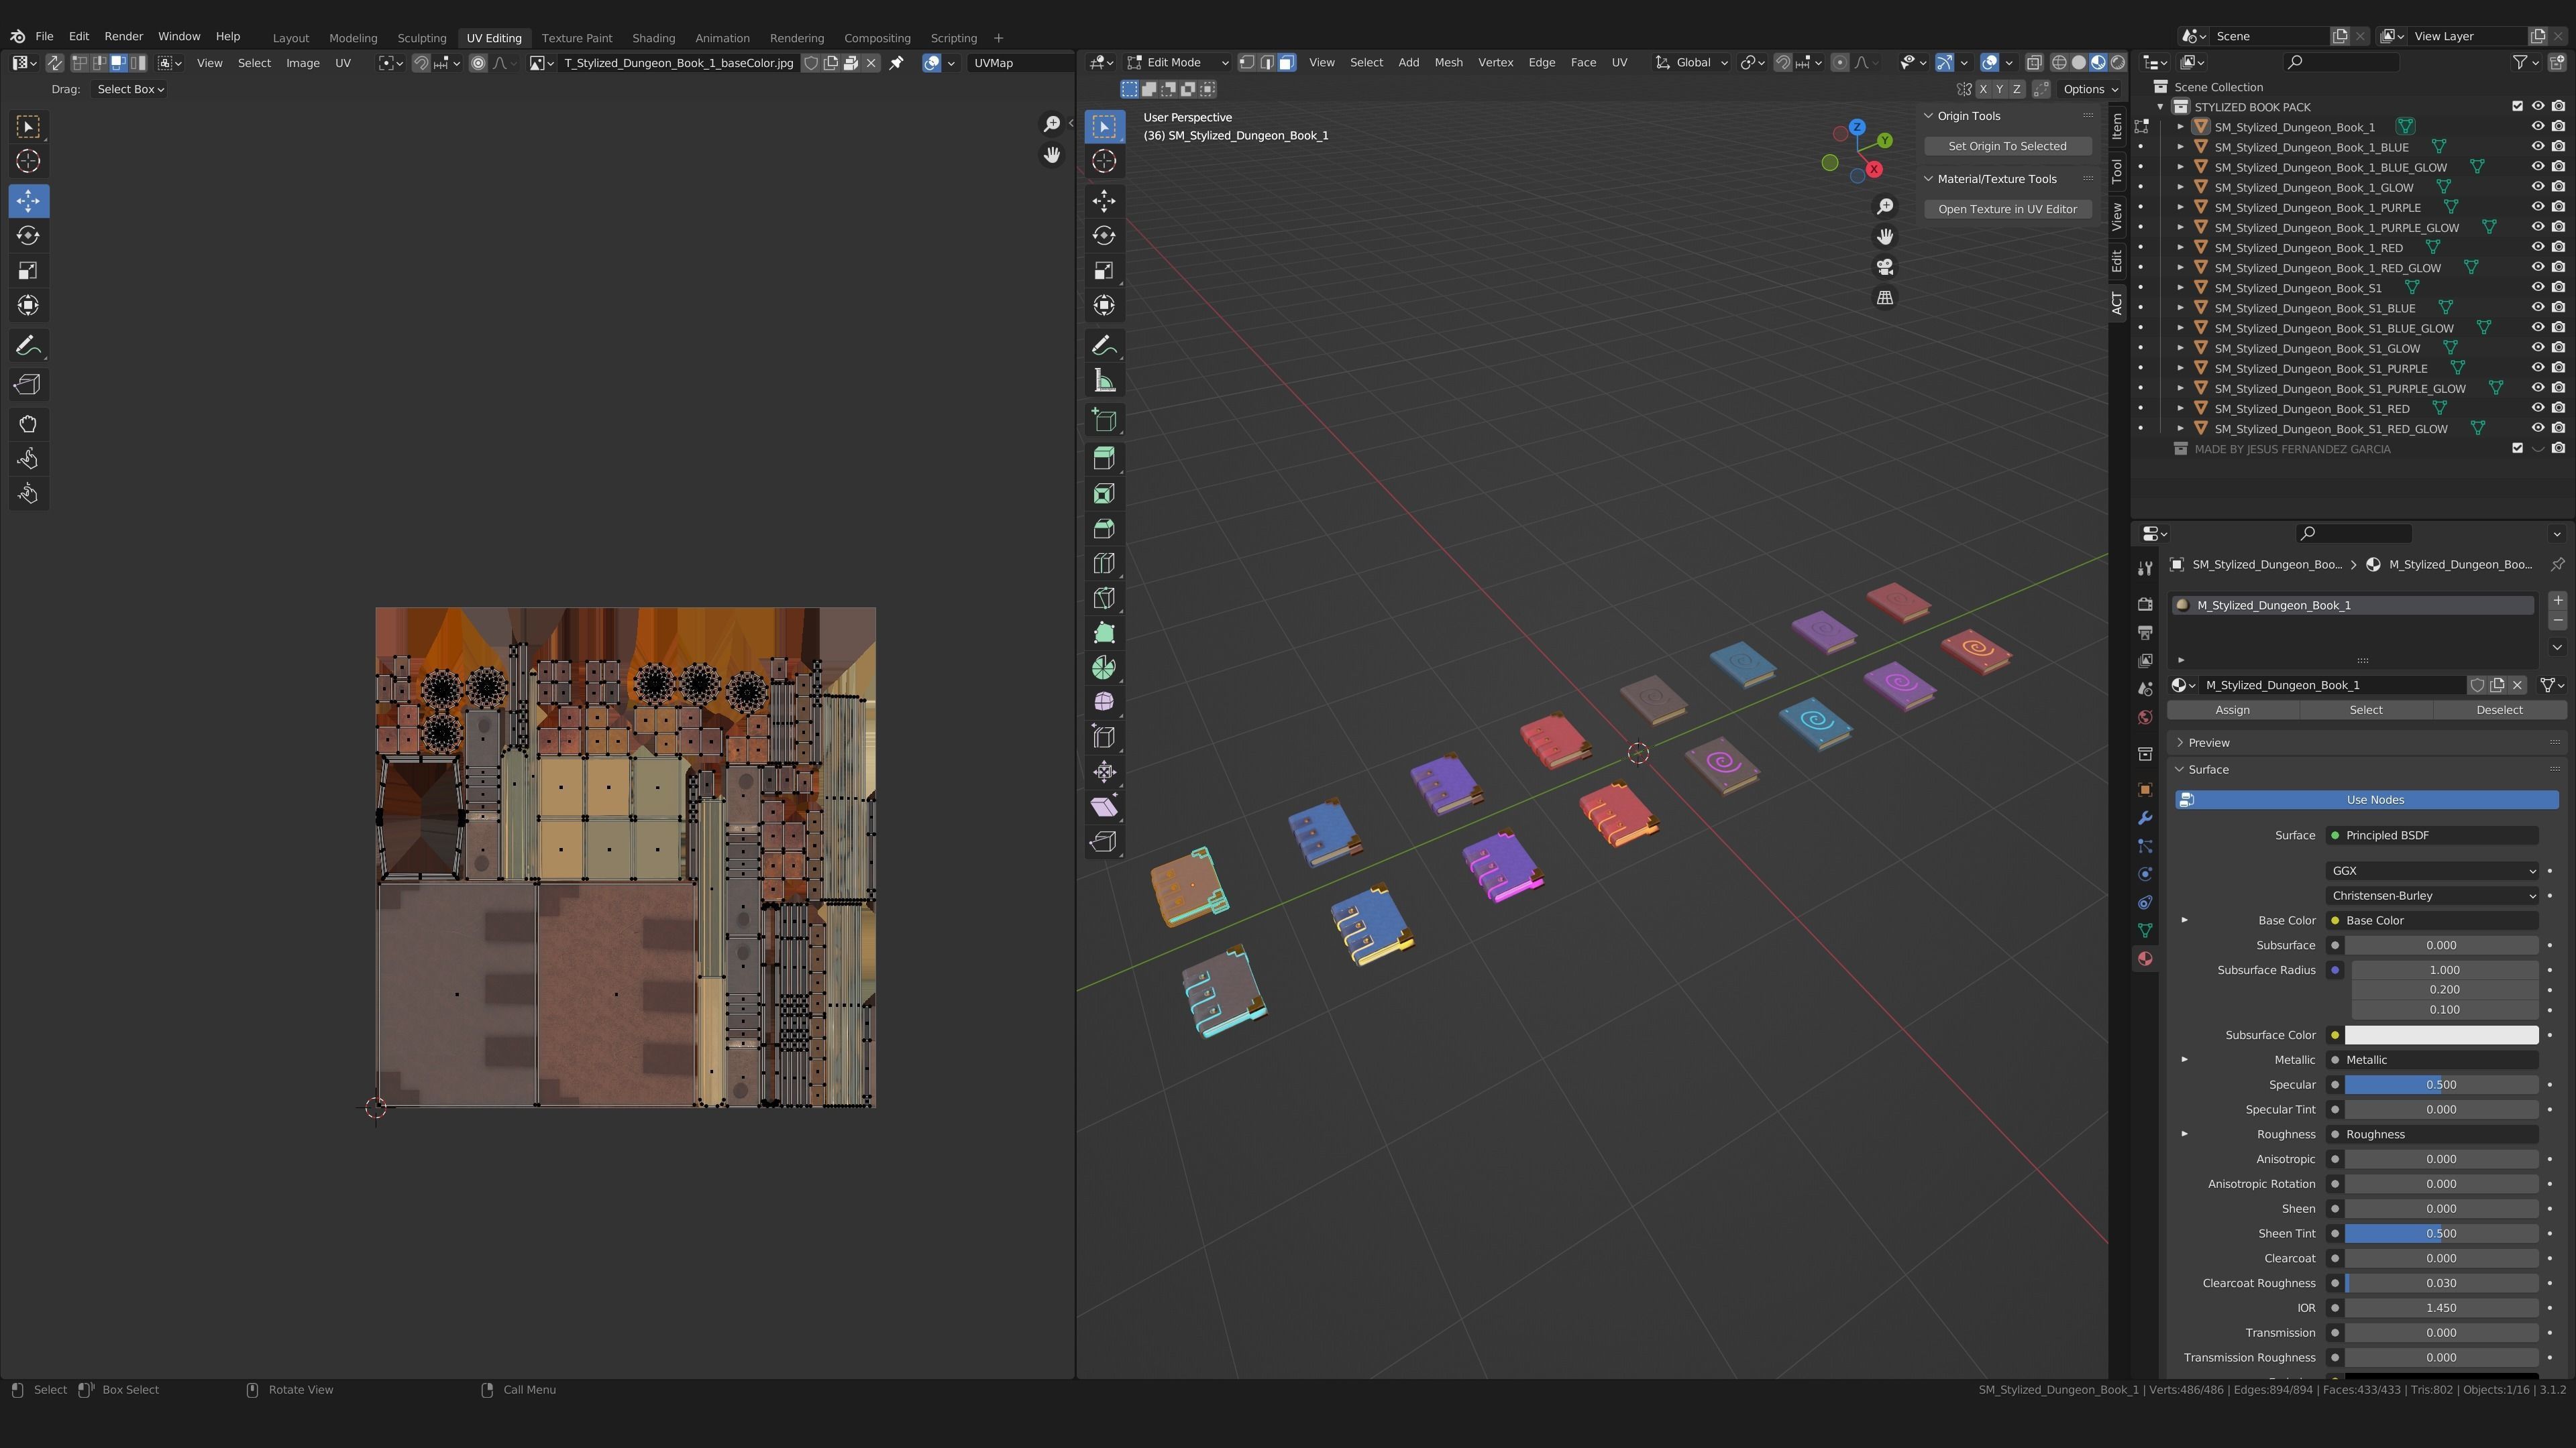
Task: Adjust the Specular slider
Action: point(2440,1084)
